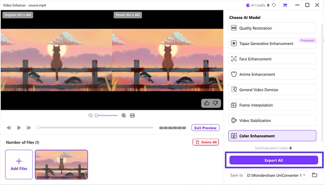Click the Premium badge on Topaz

307,41
